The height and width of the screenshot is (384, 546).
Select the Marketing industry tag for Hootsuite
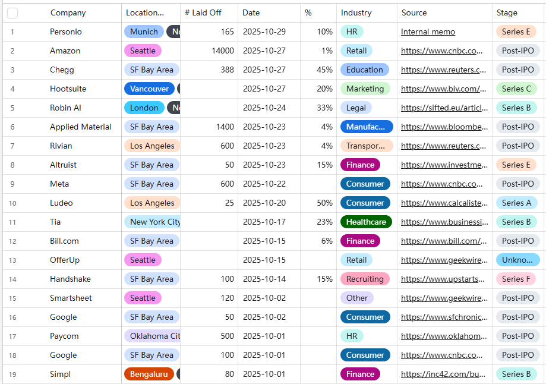[x=365, y=89]
